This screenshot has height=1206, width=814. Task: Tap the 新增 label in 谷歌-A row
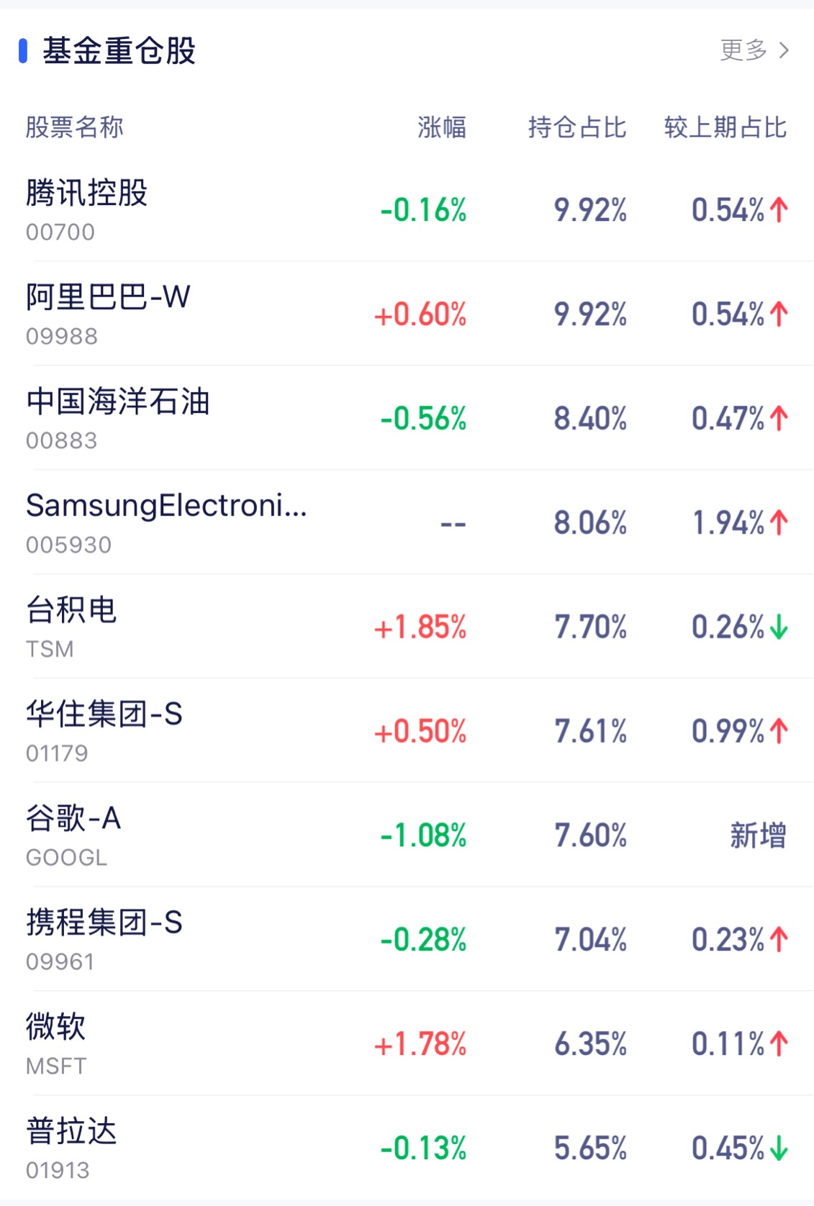(757, 836)
